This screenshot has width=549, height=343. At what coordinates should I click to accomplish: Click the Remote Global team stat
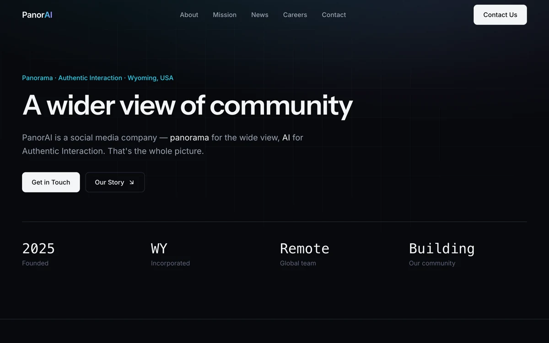click(x=305, y=254)
